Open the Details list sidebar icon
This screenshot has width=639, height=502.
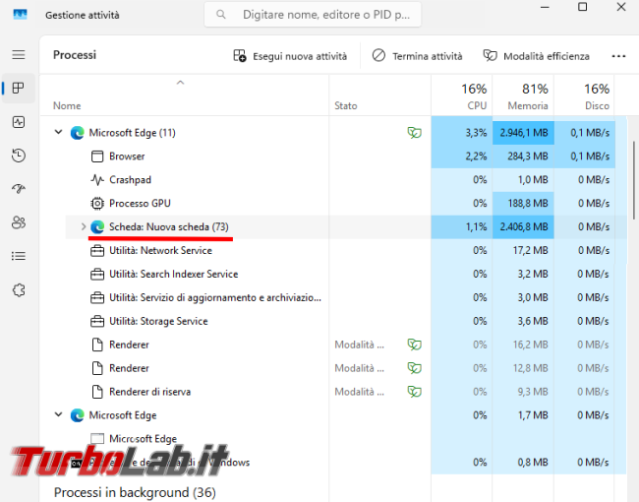coord(19,256)
